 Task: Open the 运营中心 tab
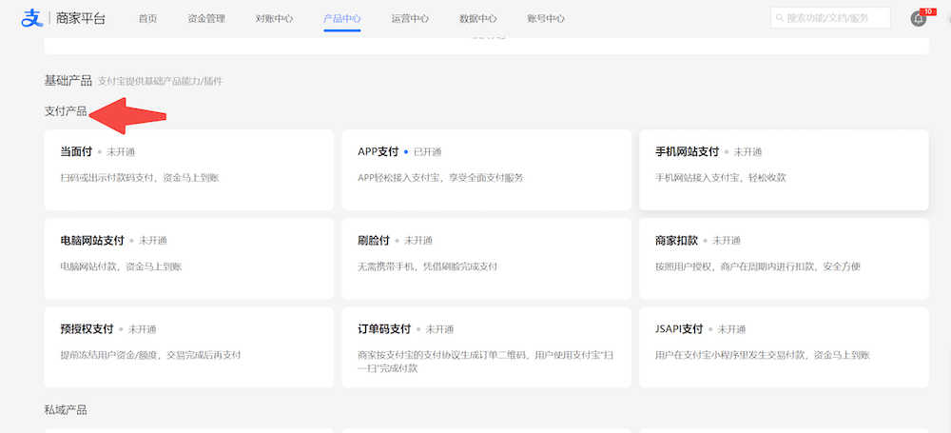pyautogui.click(x=410, y=18)
